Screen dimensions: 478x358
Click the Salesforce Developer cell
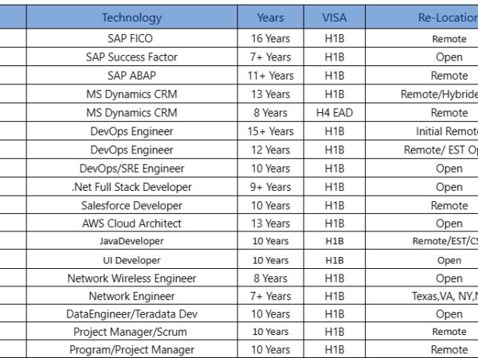[131, 205]
